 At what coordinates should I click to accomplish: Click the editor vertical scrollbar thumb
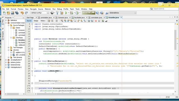pos(175,40)
